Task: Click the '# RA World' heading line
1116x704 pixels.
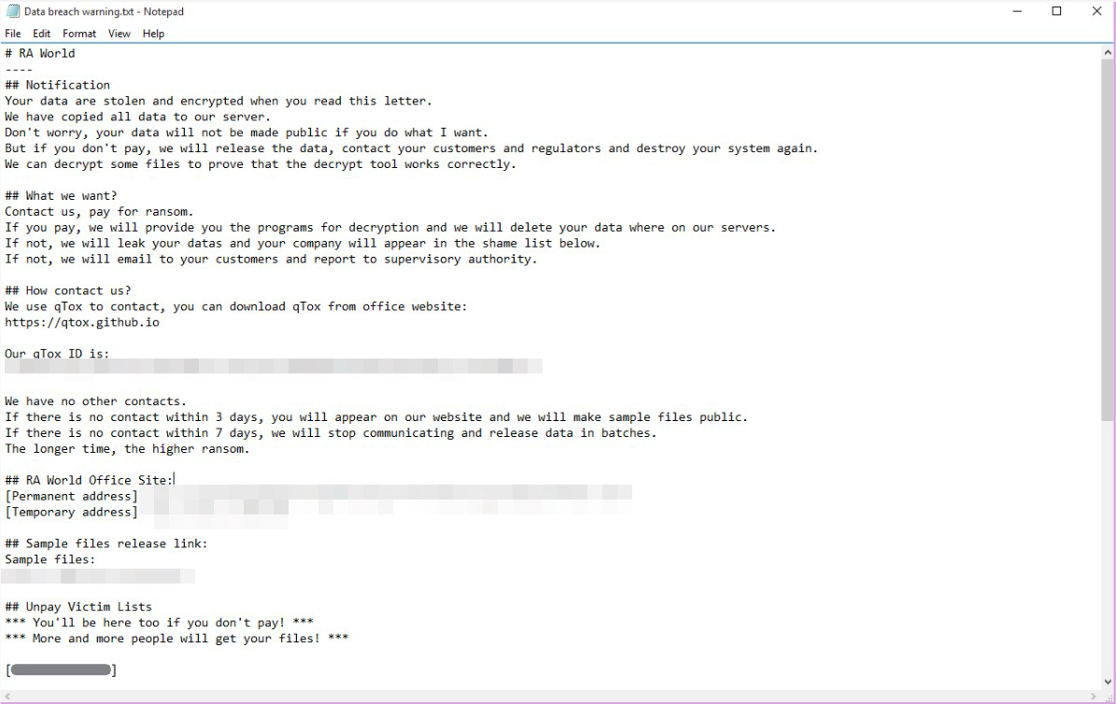Action: click(x=40, y=53)
